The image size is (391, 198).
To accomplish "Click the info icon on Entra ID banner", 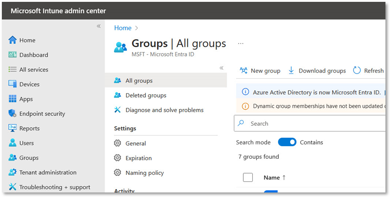I will [245, 92].
